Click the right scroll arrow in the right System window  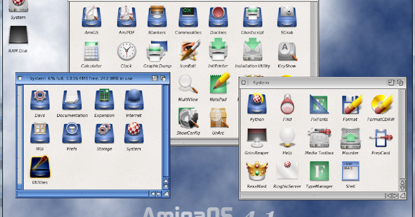click(x=395, y=196)
